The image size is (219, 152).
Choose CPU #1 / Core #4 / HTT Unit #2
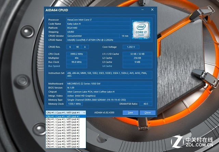(x=66, y=136)
